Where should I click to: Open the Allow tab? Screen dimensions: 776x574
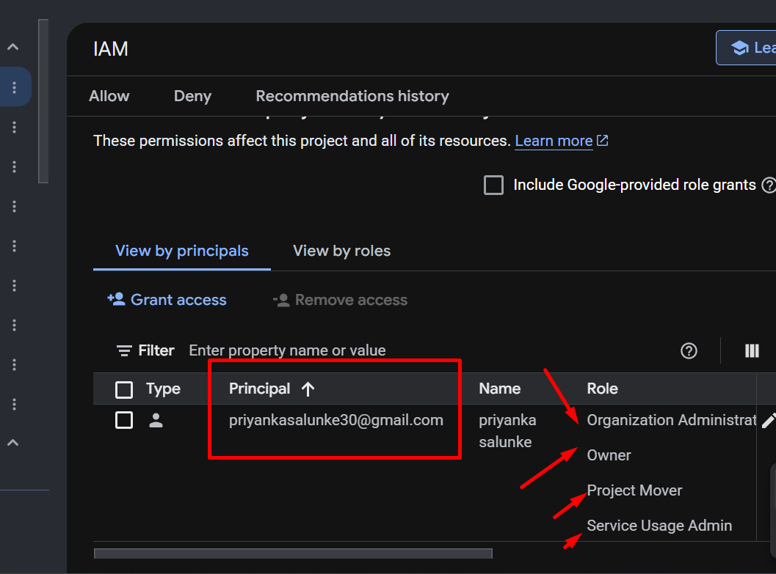109,96
